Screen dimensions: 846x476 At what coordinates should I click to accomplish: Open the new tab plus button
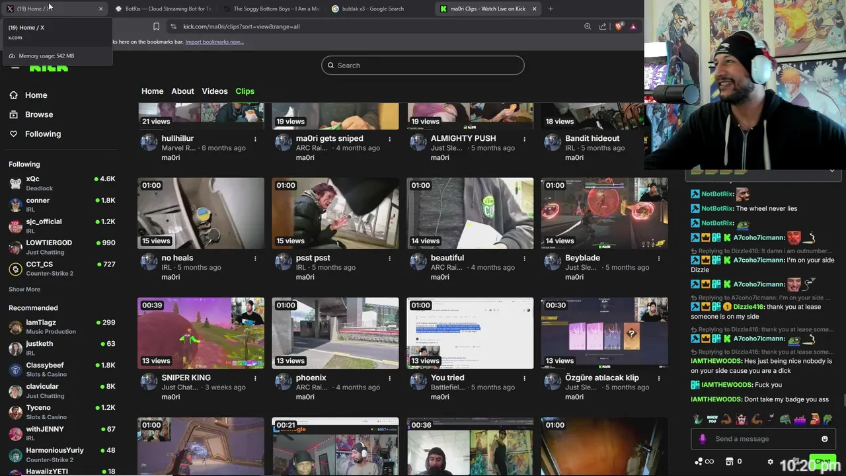(x=551, y=9)
